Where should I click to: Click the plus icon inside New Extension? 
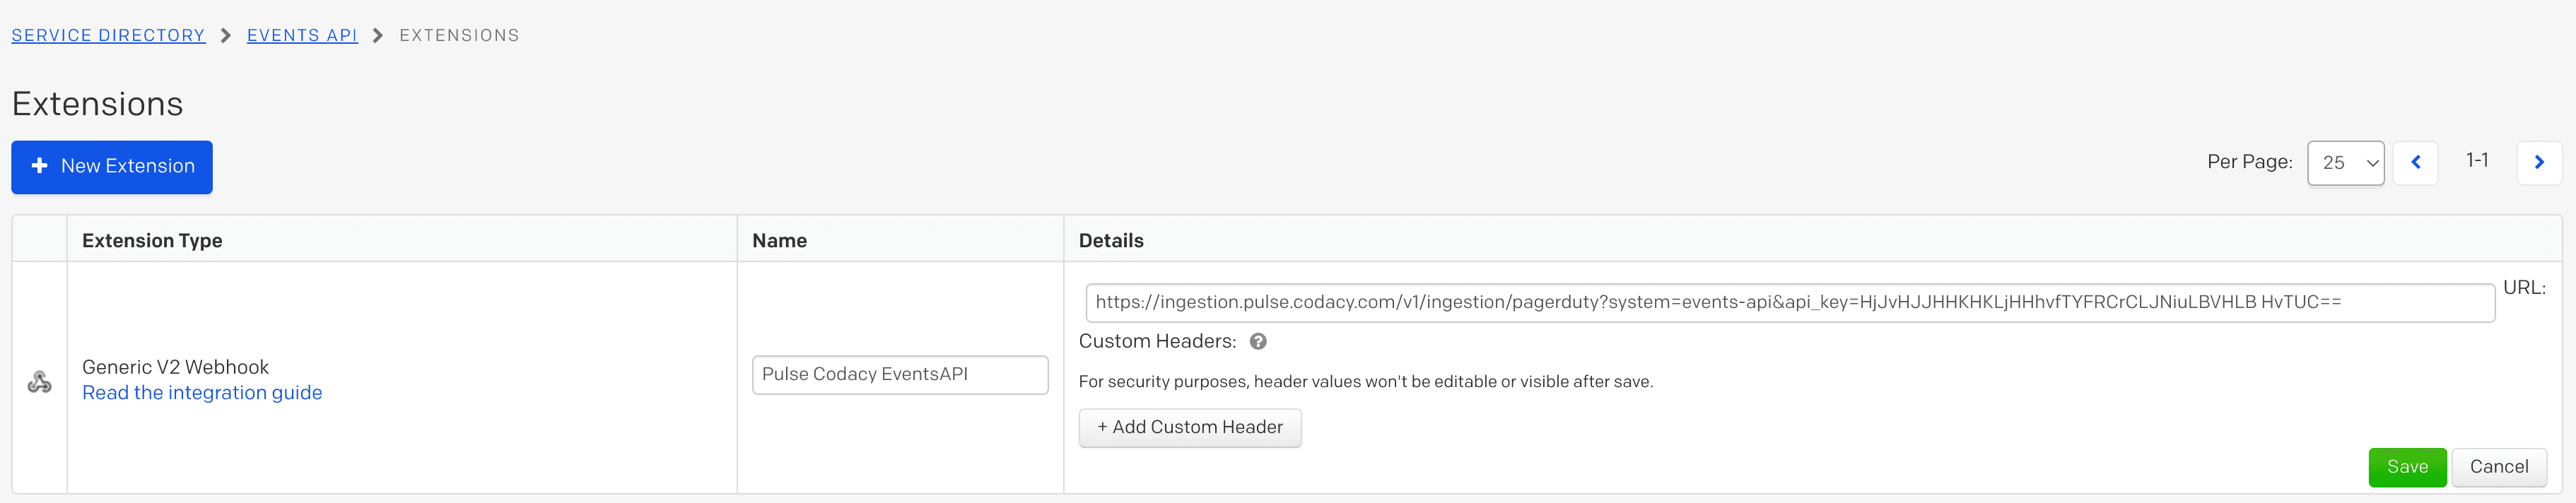pos(38,167)
